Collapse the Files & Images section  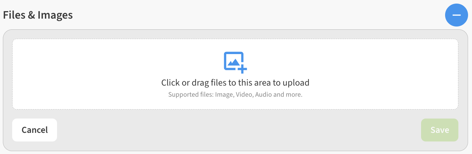pyautogui.click(x=456, y=15)
